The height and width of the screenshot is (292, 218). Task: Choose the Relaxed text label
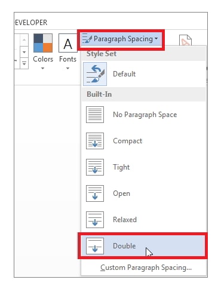pyautogui.click(x=125, y=220)
